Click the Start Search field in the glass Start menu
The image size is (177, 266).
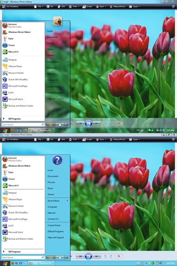click(23, 125)
